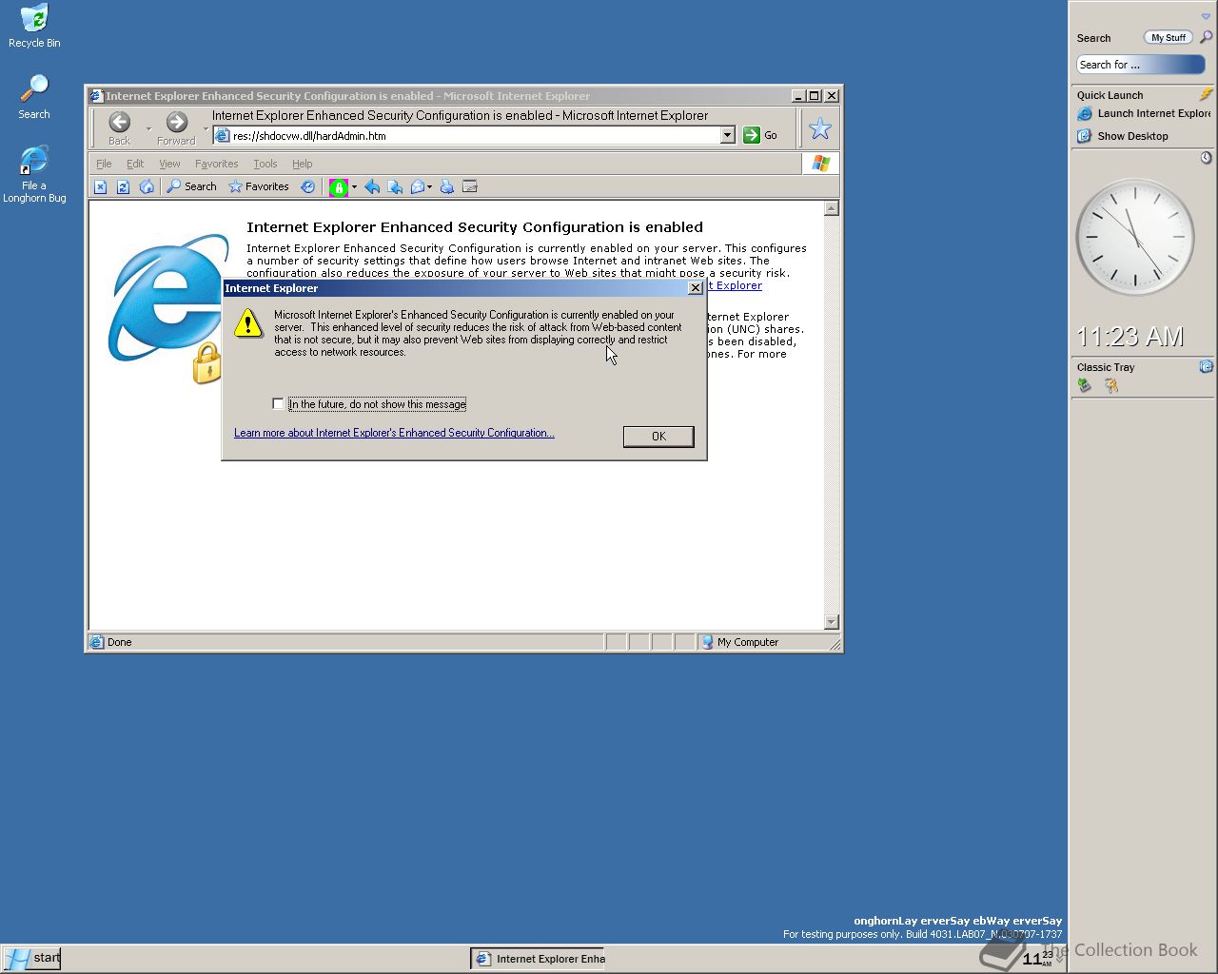The image size is (1218, 974).
Task: Open the Favorites pane in IE toolbar
Action: pos(259,187)
